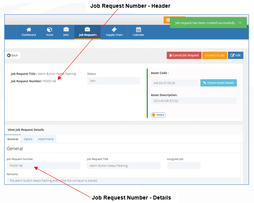The width and height of the screenshot is (254, 203).
Task: Go back using the Back arrow button
Action: [x=12, y=55]
